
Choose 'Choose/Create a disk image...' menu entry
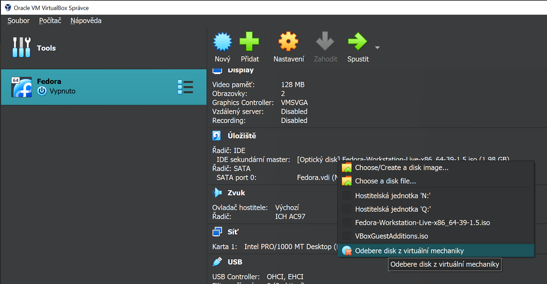click(x=436, y=168)
